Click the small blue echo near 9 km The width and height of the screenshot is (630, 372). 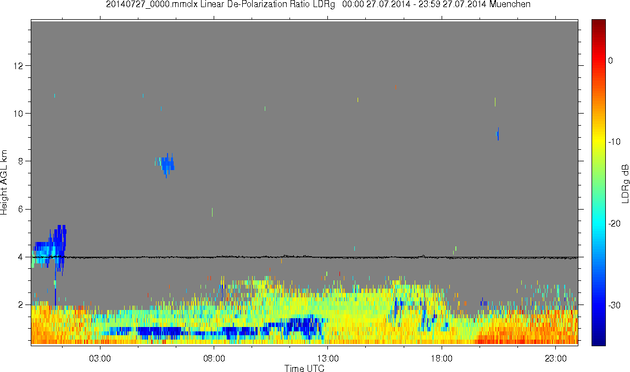(498, 134)
